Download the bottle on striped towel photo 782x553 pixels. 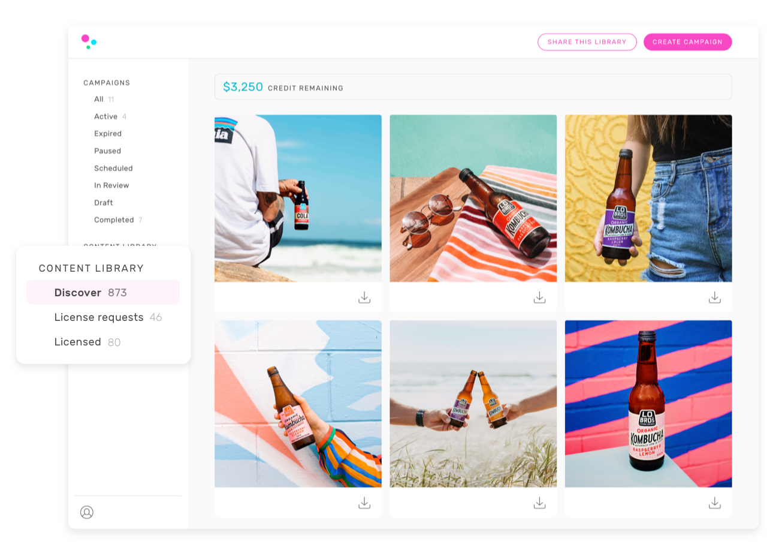point(539,297)
